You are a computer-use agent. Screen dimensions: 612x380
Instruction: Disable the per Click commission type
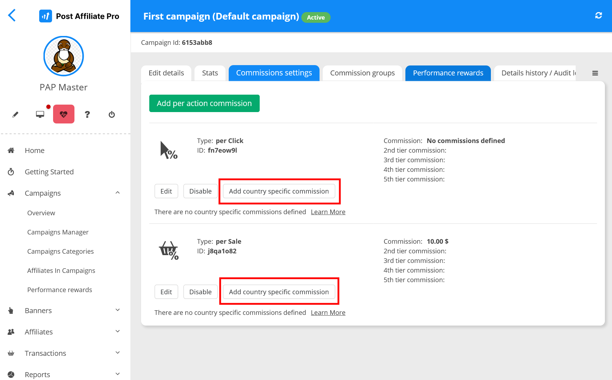[200, 191]
